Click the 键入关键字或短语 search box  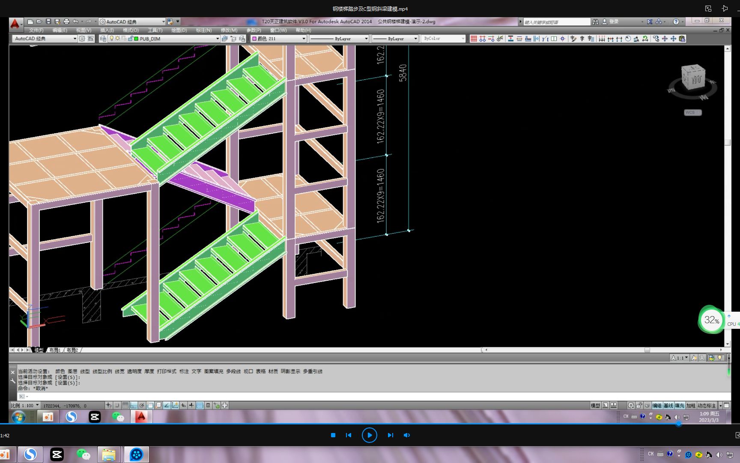[557, 22]
